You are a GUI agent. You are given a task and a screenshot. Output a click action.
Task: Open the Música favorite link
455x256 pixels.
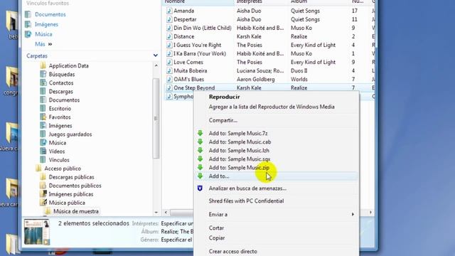[43, 34]
